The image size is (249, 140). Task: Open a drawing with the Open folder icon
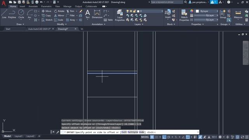pos(15,2)
